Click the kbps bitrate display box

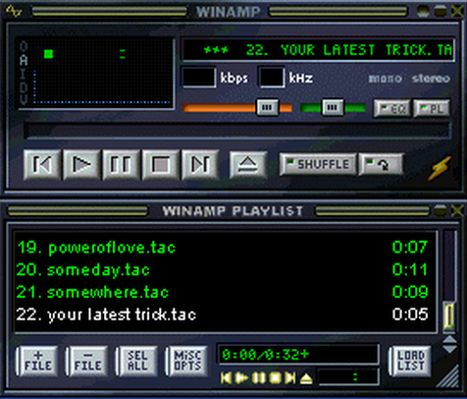199,78
